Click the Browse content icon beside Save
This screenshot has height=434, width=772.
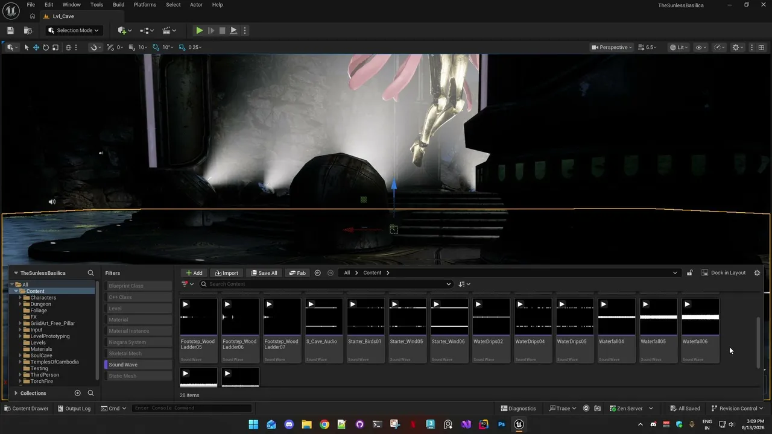[28, 30]
